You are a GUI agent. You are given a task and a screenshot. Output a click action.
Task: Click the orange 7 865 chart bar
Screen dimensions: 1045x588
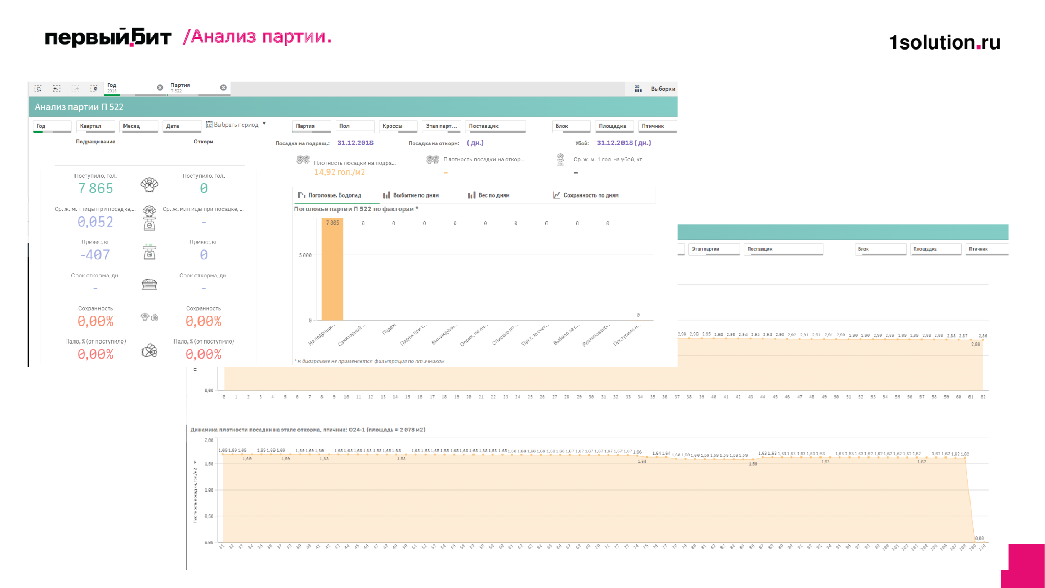tap(333, 269)
